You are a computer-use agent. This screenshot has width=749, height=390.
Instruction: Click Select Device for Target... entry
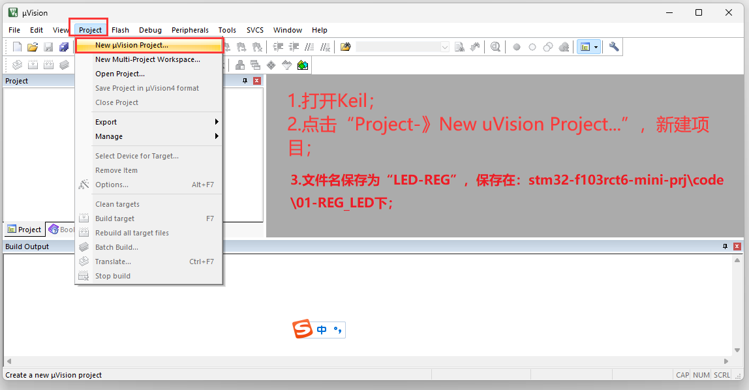[x=149, y=156]
